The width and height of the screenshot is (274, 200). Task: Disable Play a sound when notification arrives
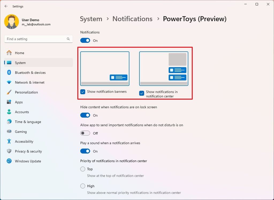click(x=85, y=151)
